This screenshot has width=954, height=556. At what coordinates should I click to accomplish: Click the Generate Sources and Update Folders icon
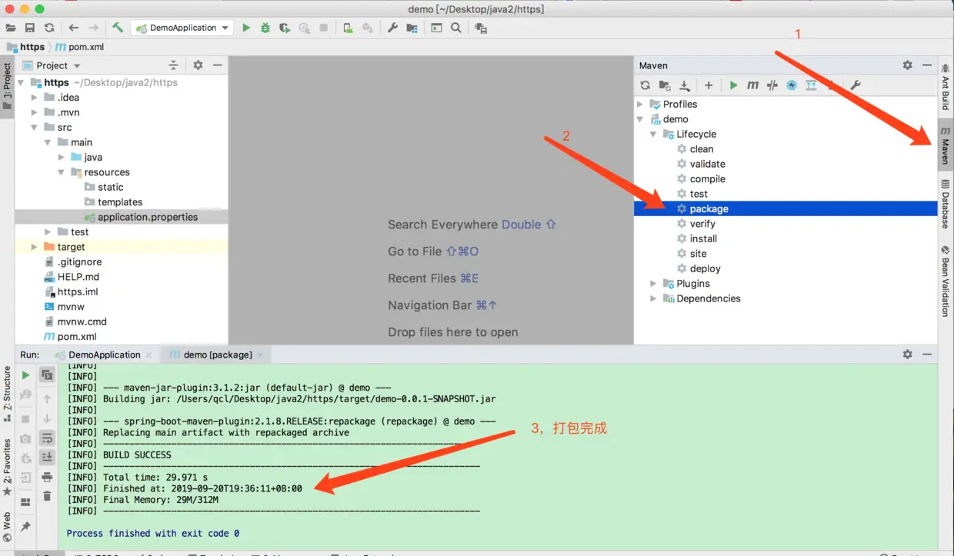click(665, 85)
